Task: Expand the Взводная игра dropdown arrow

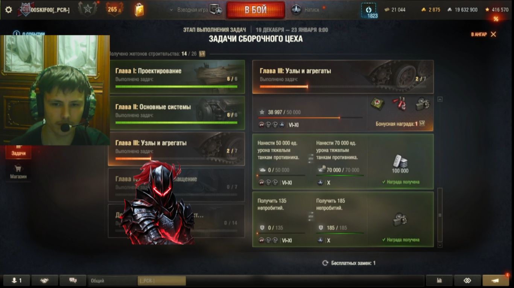Action: (172, 10)
